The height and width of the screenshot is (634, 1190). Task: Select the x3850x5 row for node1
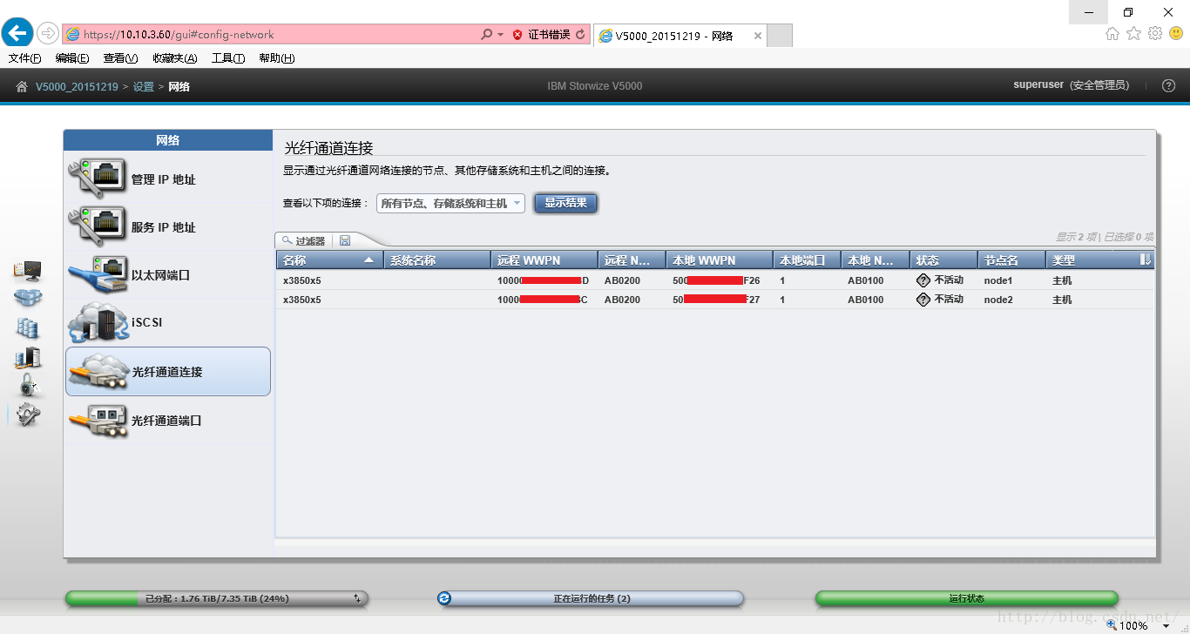point(715,280)
